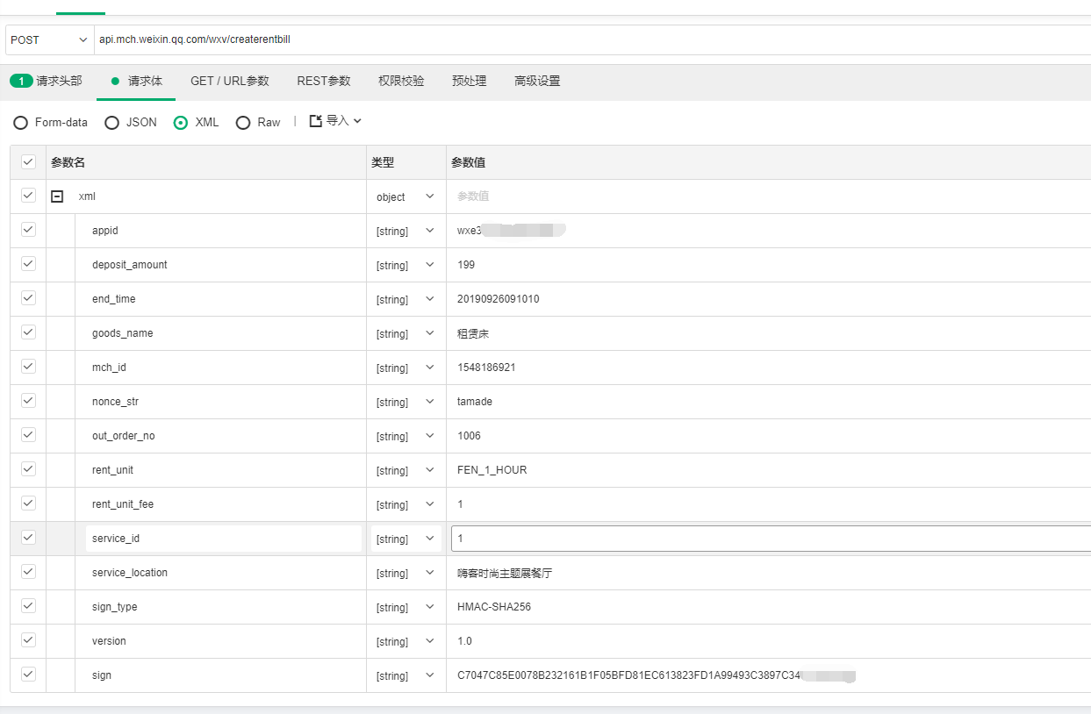Image resolution: width=1091 pixels, height=714 pixels.
Task: Open the 导入 import dropdown arrow
Action: tap(357, 121)
